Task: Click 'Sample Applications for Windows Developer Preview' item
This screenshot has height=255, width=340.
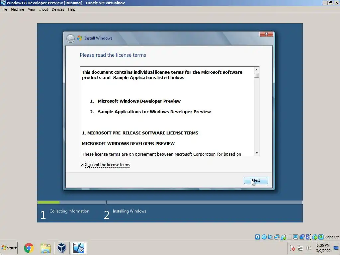Action: coord(154,112)
